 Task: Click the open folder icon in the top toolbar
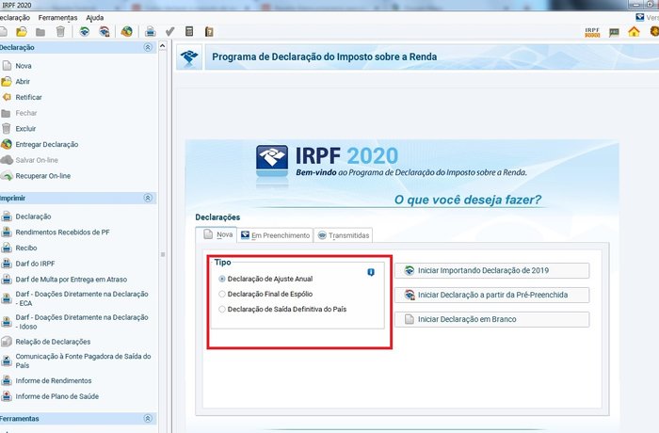(x=21, y=31)
